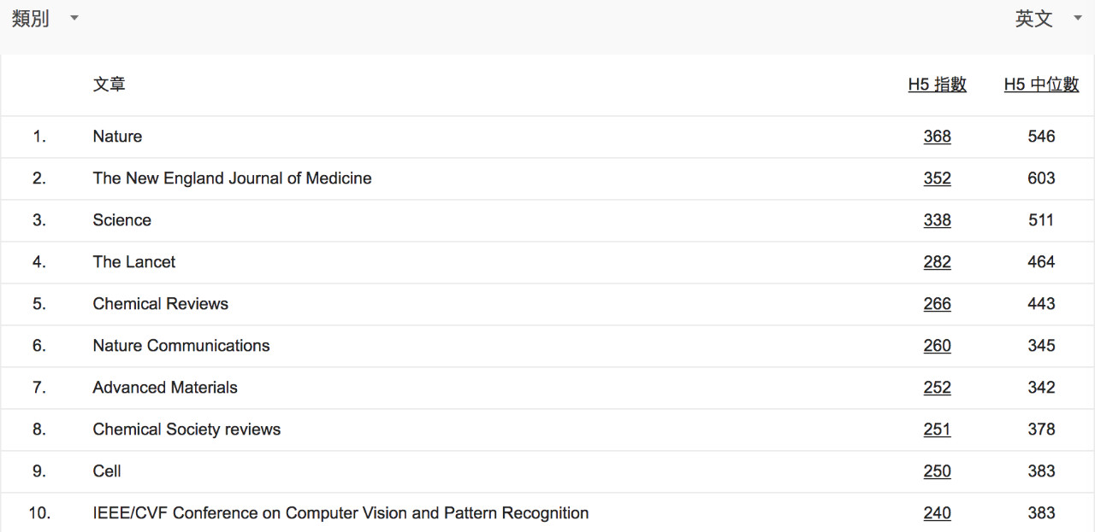The image size is (1095, 532).
Task: Click the arrow beside 英文
Action: tap(1077, 19)
